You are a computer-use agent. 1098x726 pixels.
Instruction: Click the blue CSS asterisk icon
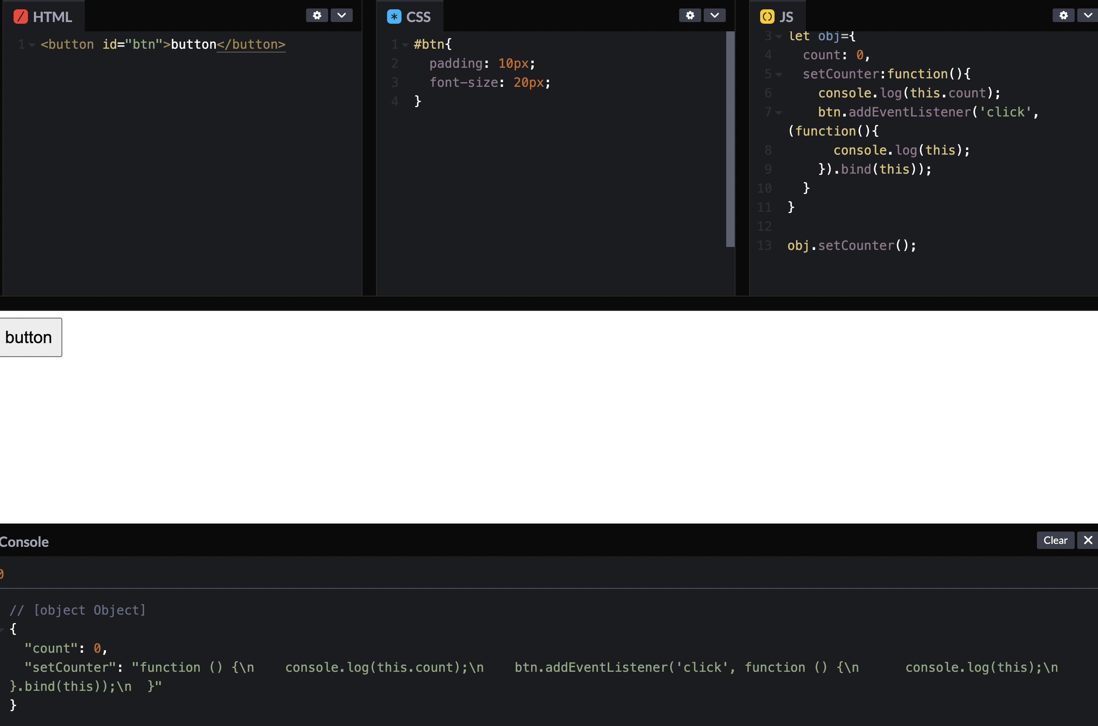coord(394,17)
